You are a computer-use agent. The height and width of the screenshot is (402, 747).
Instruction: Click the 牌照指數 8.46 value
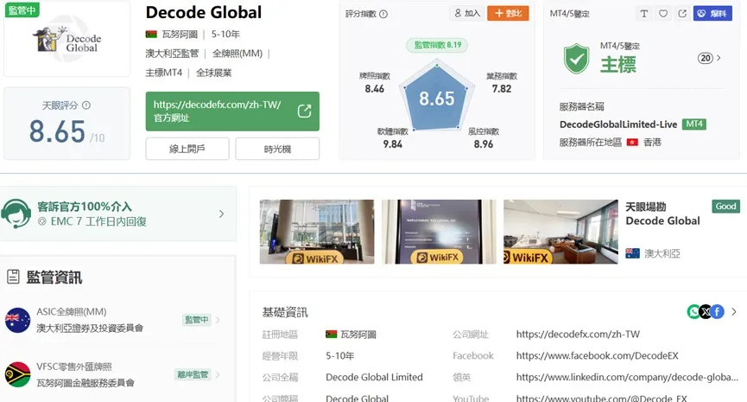coord(375,89)
